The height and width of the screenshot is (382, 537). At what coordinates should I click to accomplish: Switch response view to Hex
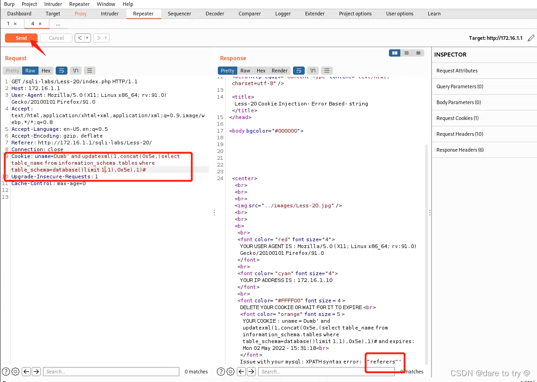click(261, 71)
